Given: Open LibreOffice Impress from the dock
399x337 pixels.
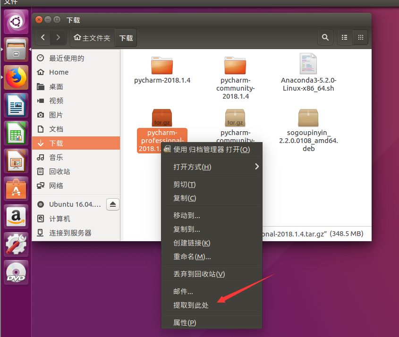Looking at the screenshot, I should coord(16,161).
